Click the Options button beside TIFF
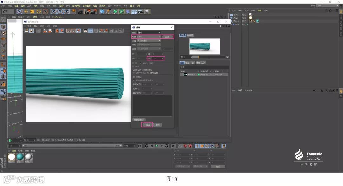The height and width of the screenshot is (186, 343). coord(167,37)
